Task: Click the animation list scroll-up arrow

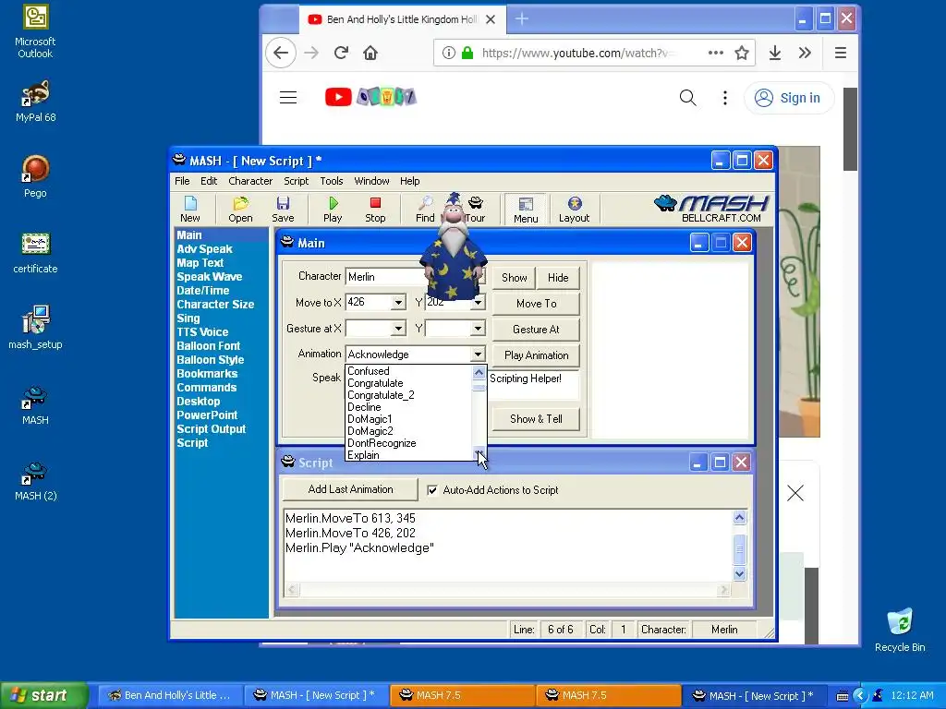Action: 479,372
